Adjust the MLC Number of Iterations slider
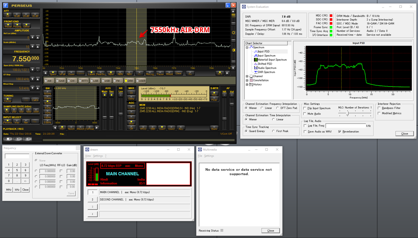Screen dimensions: 418x238 pyautogui.click(x=347, y=113)
